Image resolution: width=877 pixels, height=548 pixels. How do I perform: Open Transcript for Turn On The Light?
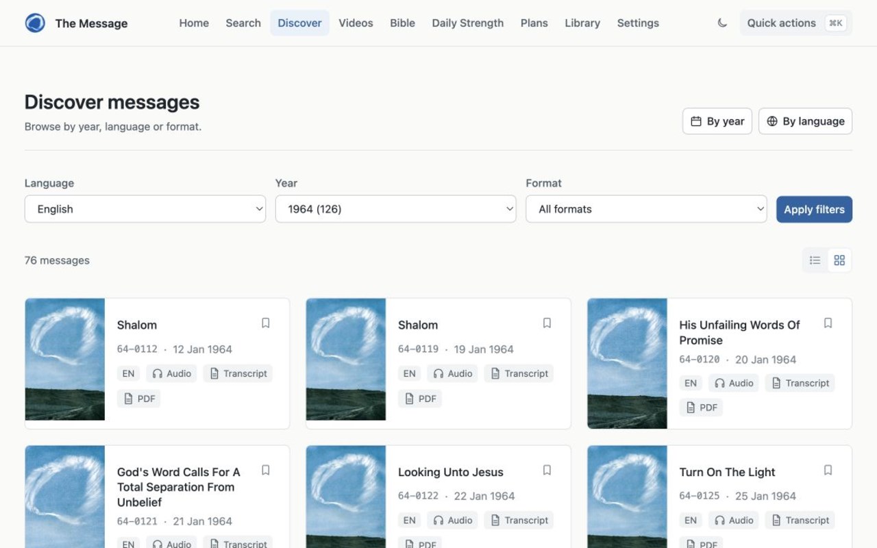coord(800,521)
